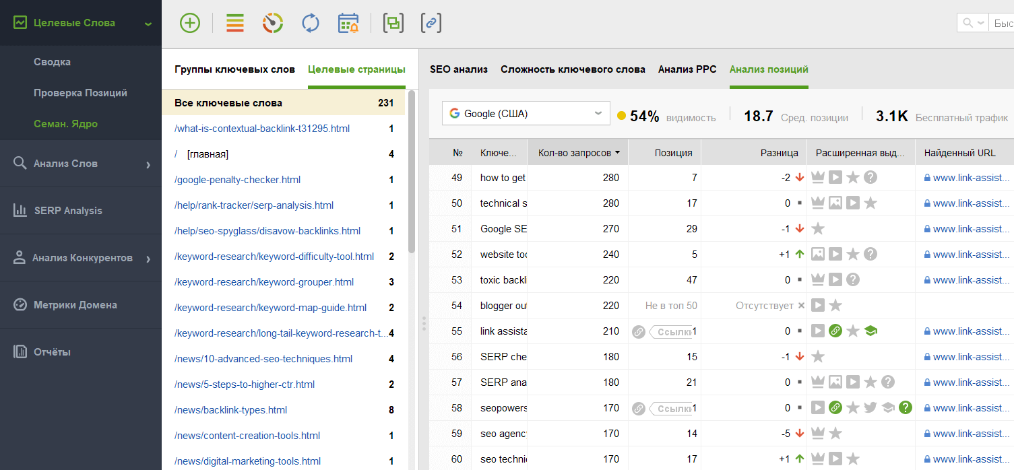The image size is (1014, 470).
Task: Click the Отсутствует value in row 54
Action: pyautogui.click(x=765, y=306)
